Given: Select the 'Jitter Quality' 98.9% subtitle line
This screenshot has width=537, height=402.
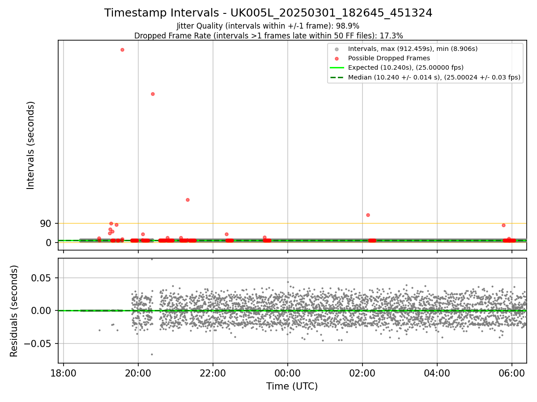Looking at the screenshot, I should click(x=268, y=26).
